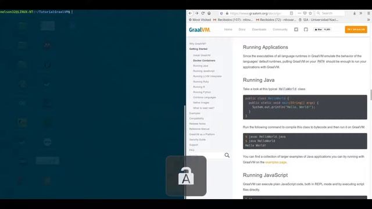Open Support in docs sidebar
Viewport: 372px width, 209px height.
click(194, 145)
